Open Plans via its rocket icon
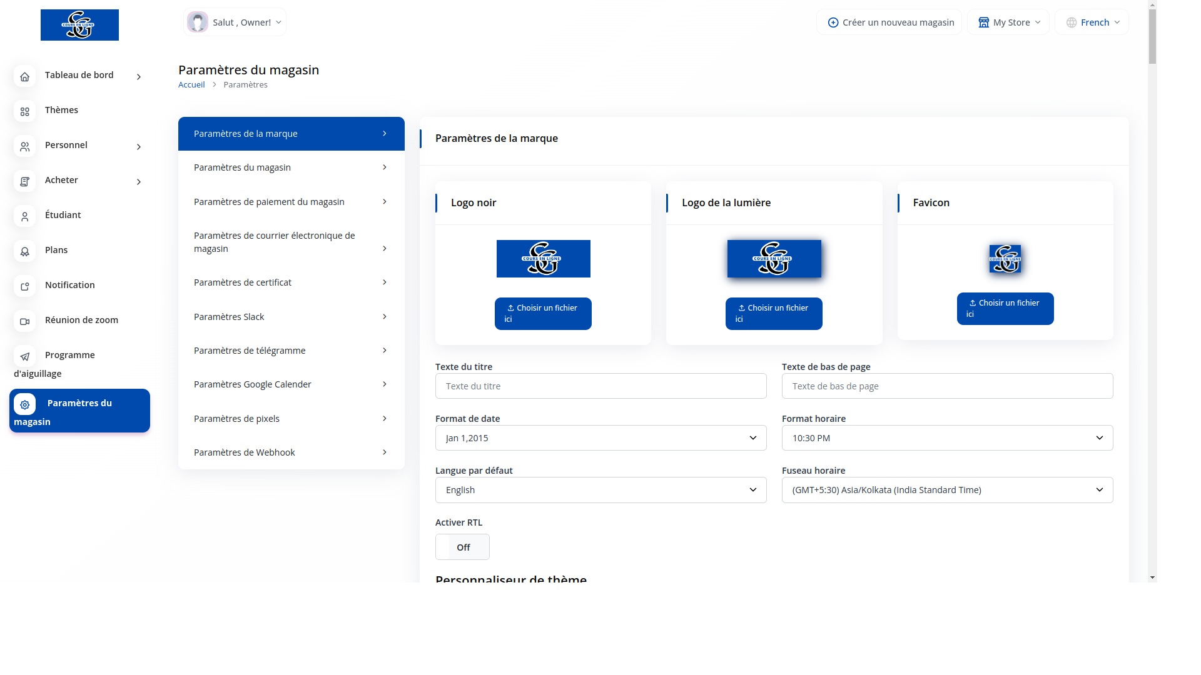This screenshot has height=675, width=1201. (x=24, y=251)
